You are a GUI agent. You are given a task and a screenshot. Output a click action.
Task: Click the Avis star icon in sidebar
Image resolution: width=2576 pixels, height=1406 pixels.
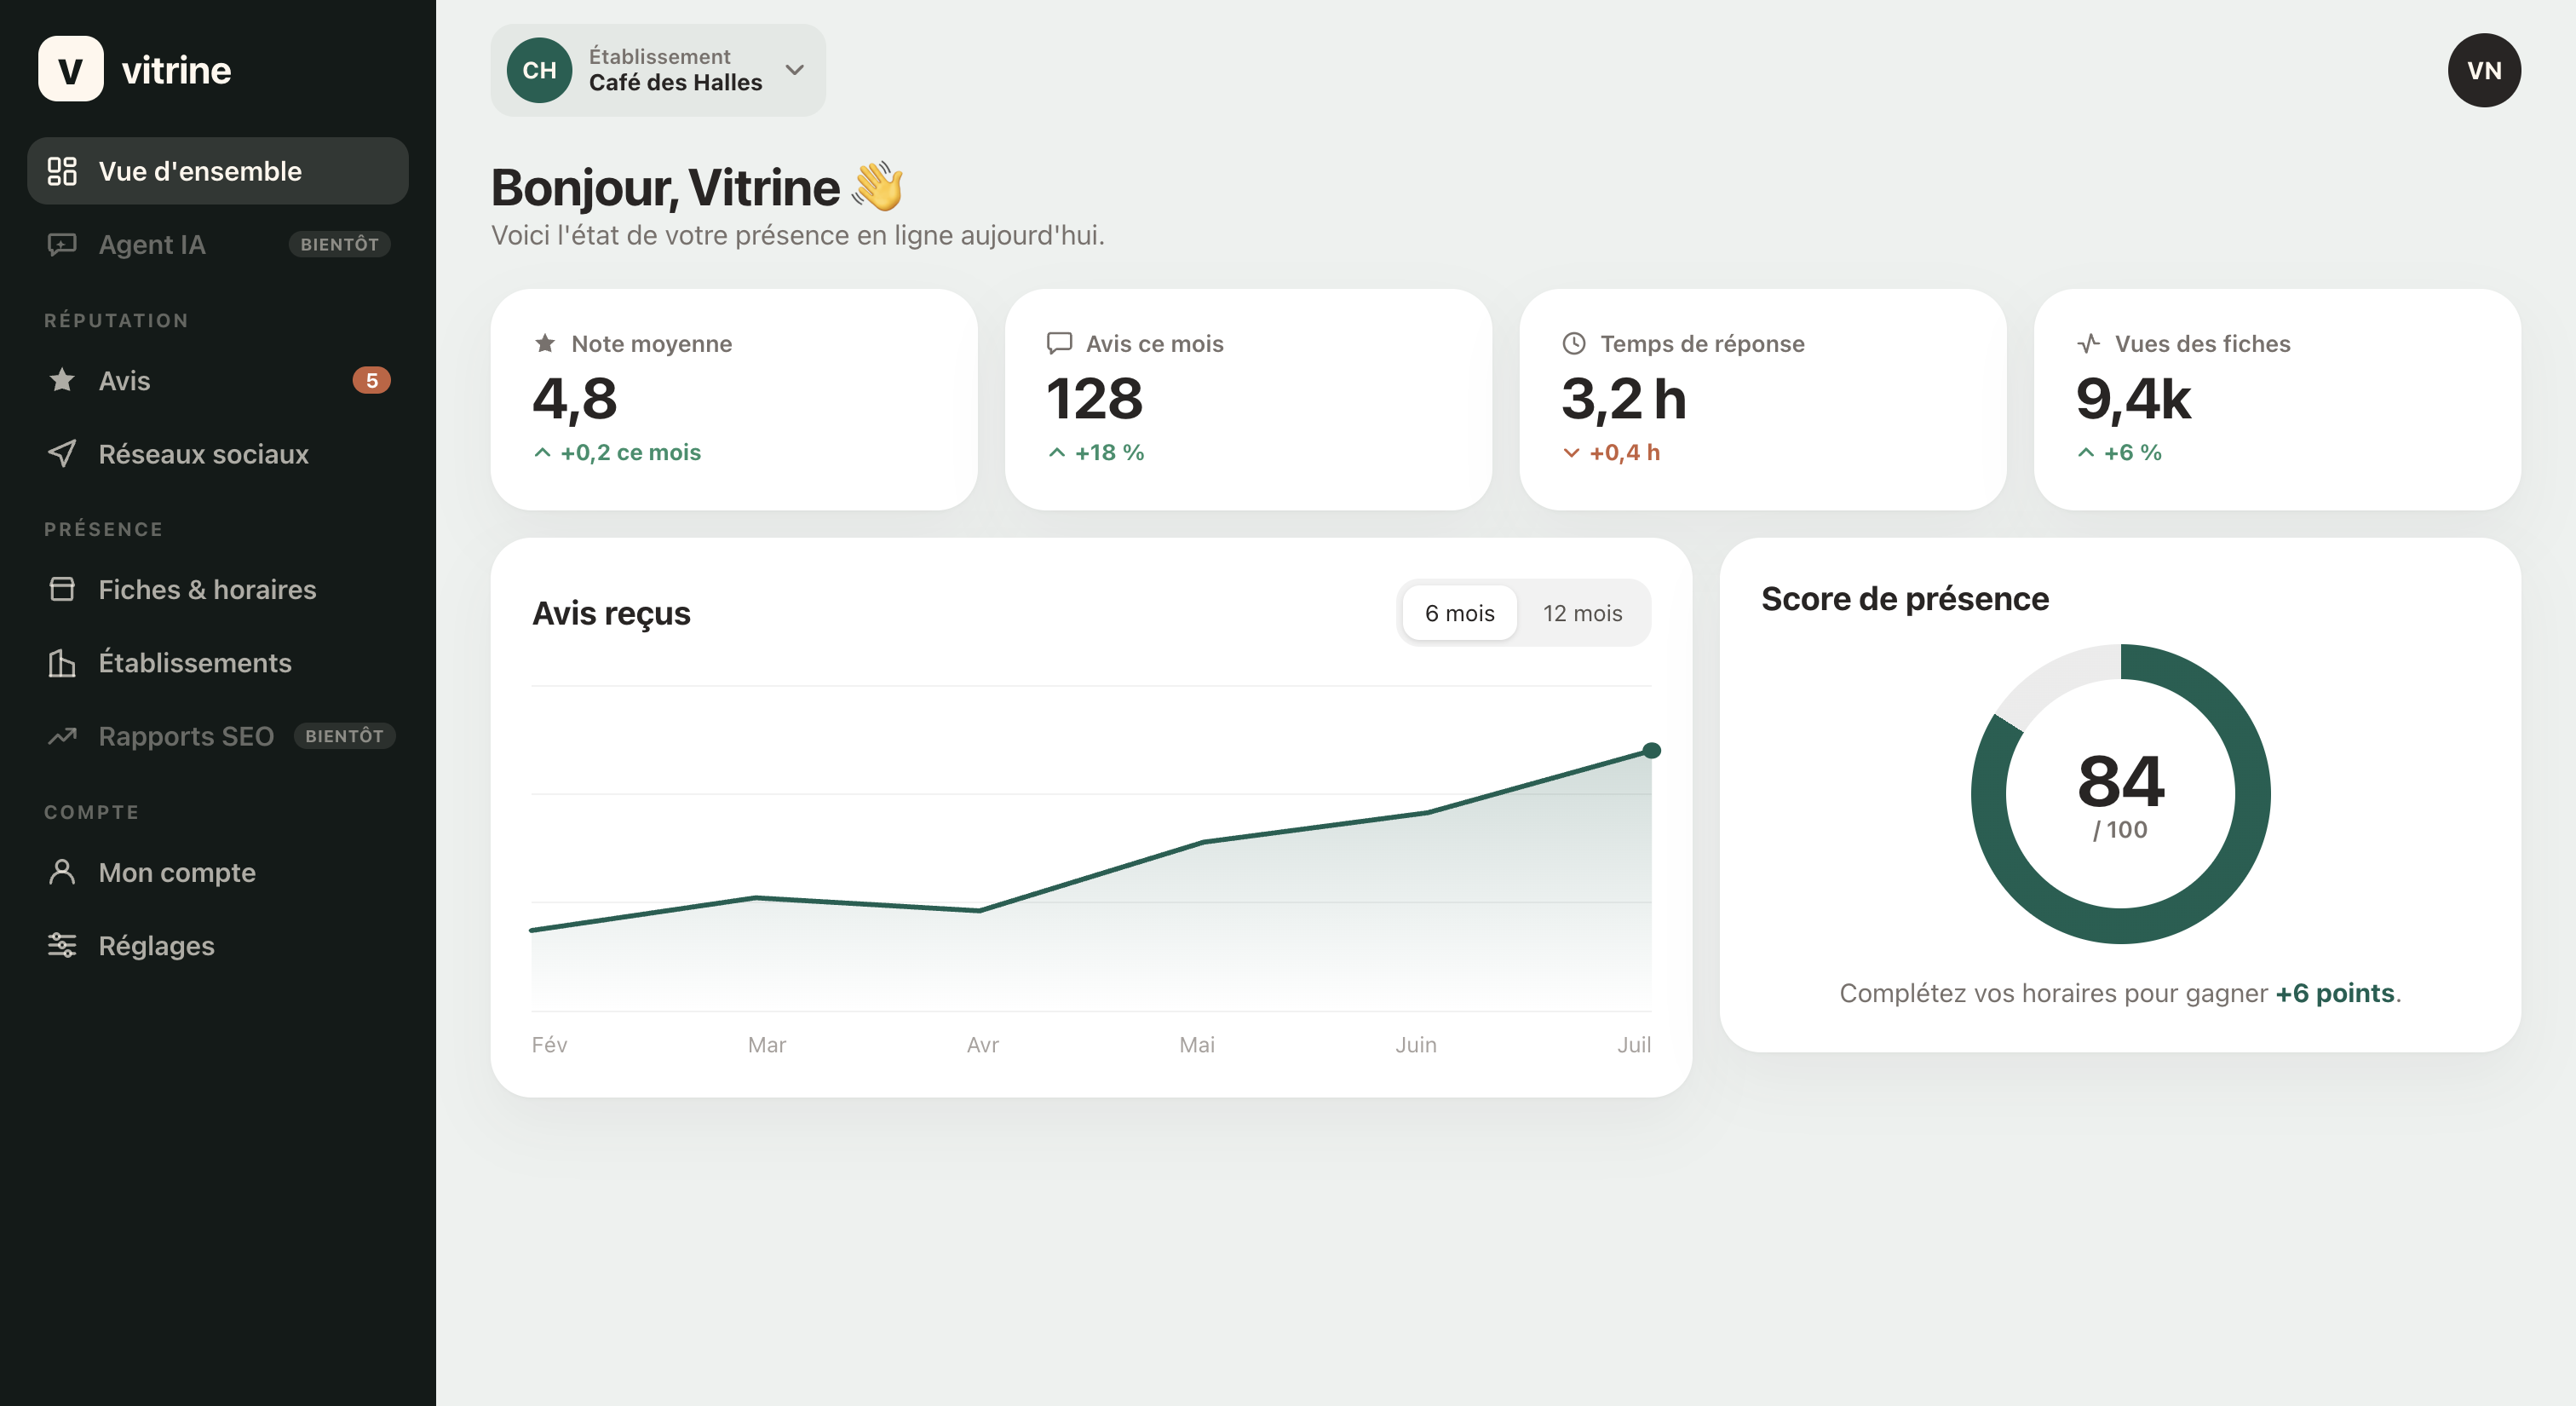tap(62, 380)
